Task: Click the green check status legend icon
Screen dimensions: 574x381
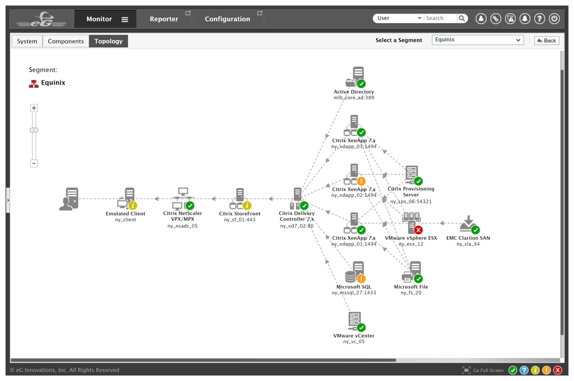Action: [513, 371]
